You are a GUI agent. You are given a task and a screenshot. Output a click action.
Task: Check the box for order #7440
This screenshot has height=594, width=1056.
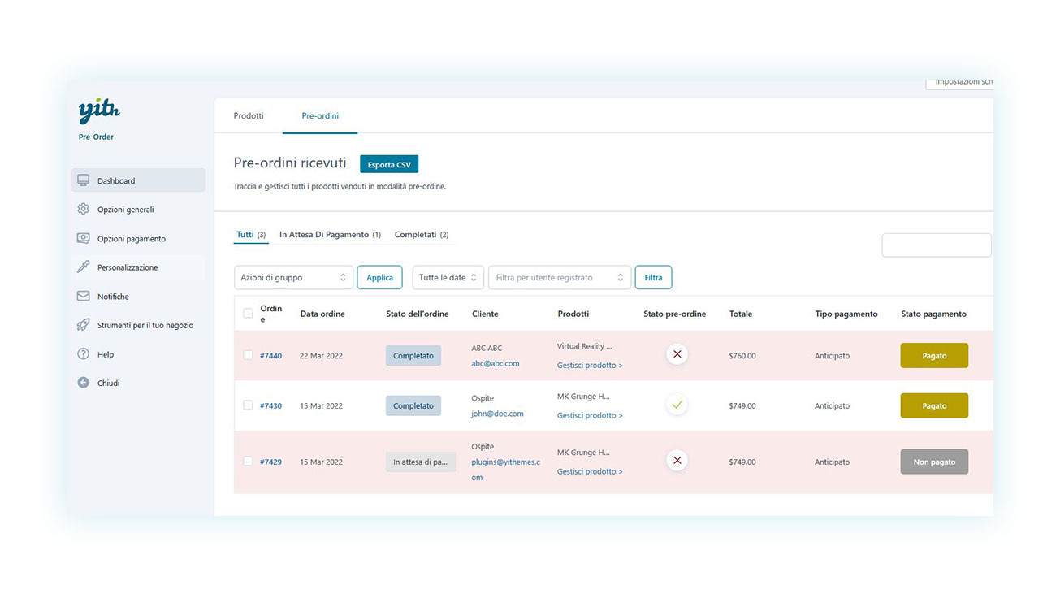pos(248,355)
